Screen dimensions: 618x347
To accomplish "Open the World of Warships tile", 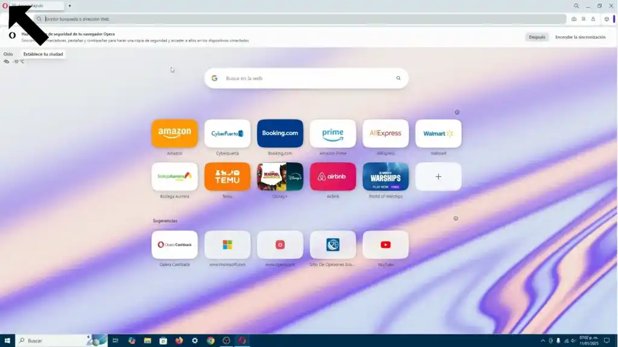I will (386, 177).
